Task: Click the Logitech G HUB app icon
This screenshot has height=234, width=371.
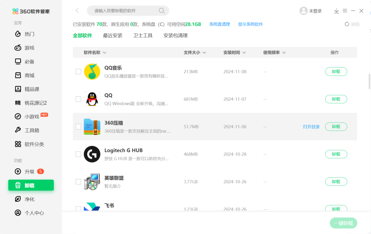Action: (x=92, y=154)
